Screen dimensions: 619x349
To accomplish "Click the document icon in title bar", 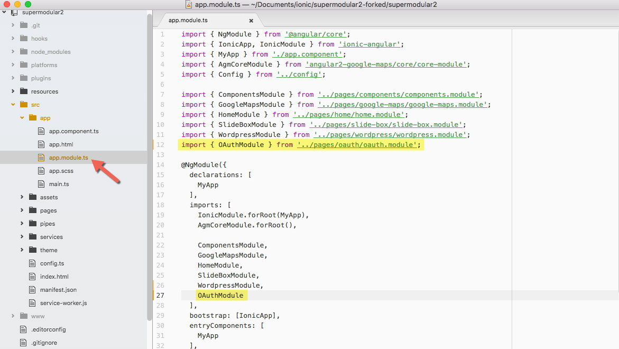I will pyautogui.click(x=189, y=4).
